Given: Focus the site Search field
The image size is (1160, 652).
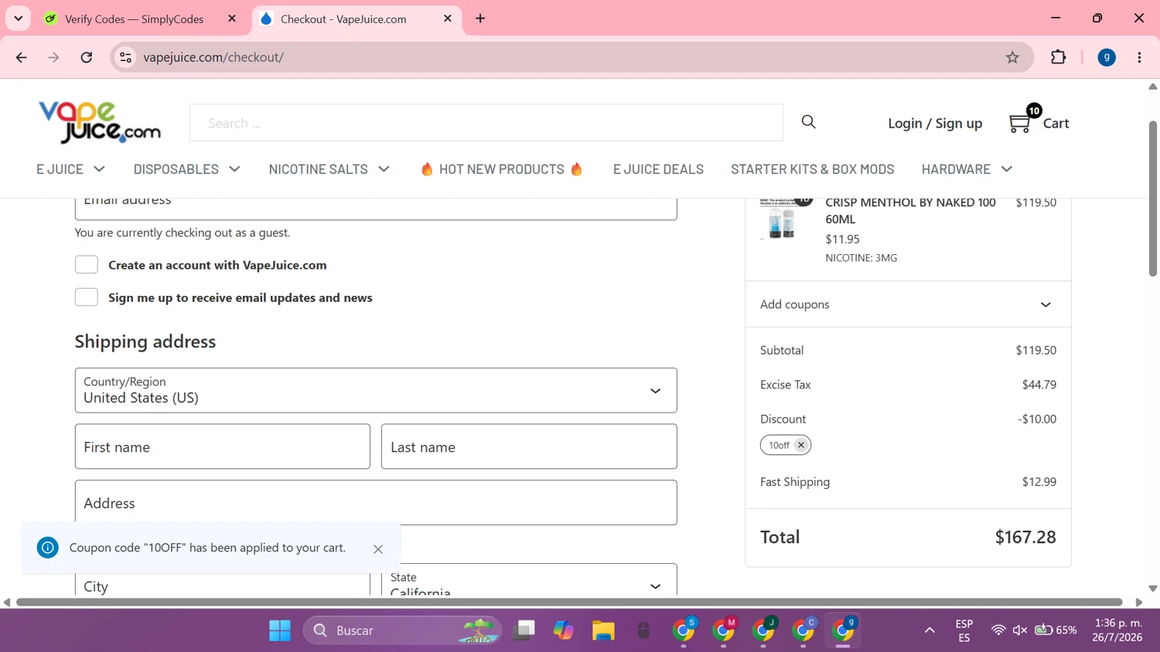Looking at the screenshot, I should point(486,123).
